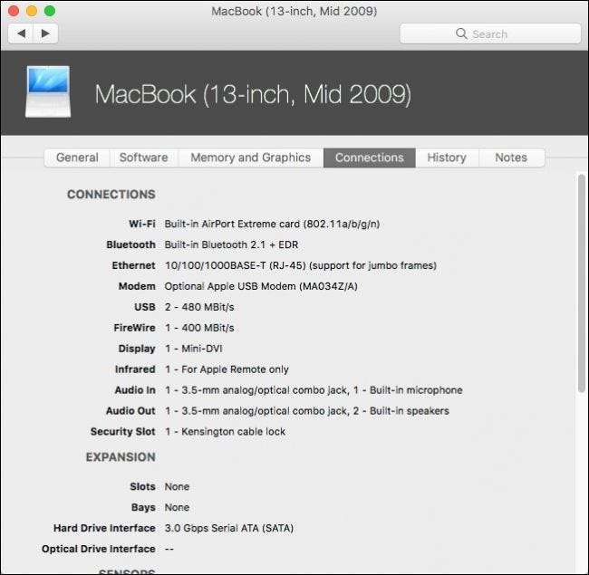
Task: Select the 'None' value for Slots
Action: click(177, 487)
